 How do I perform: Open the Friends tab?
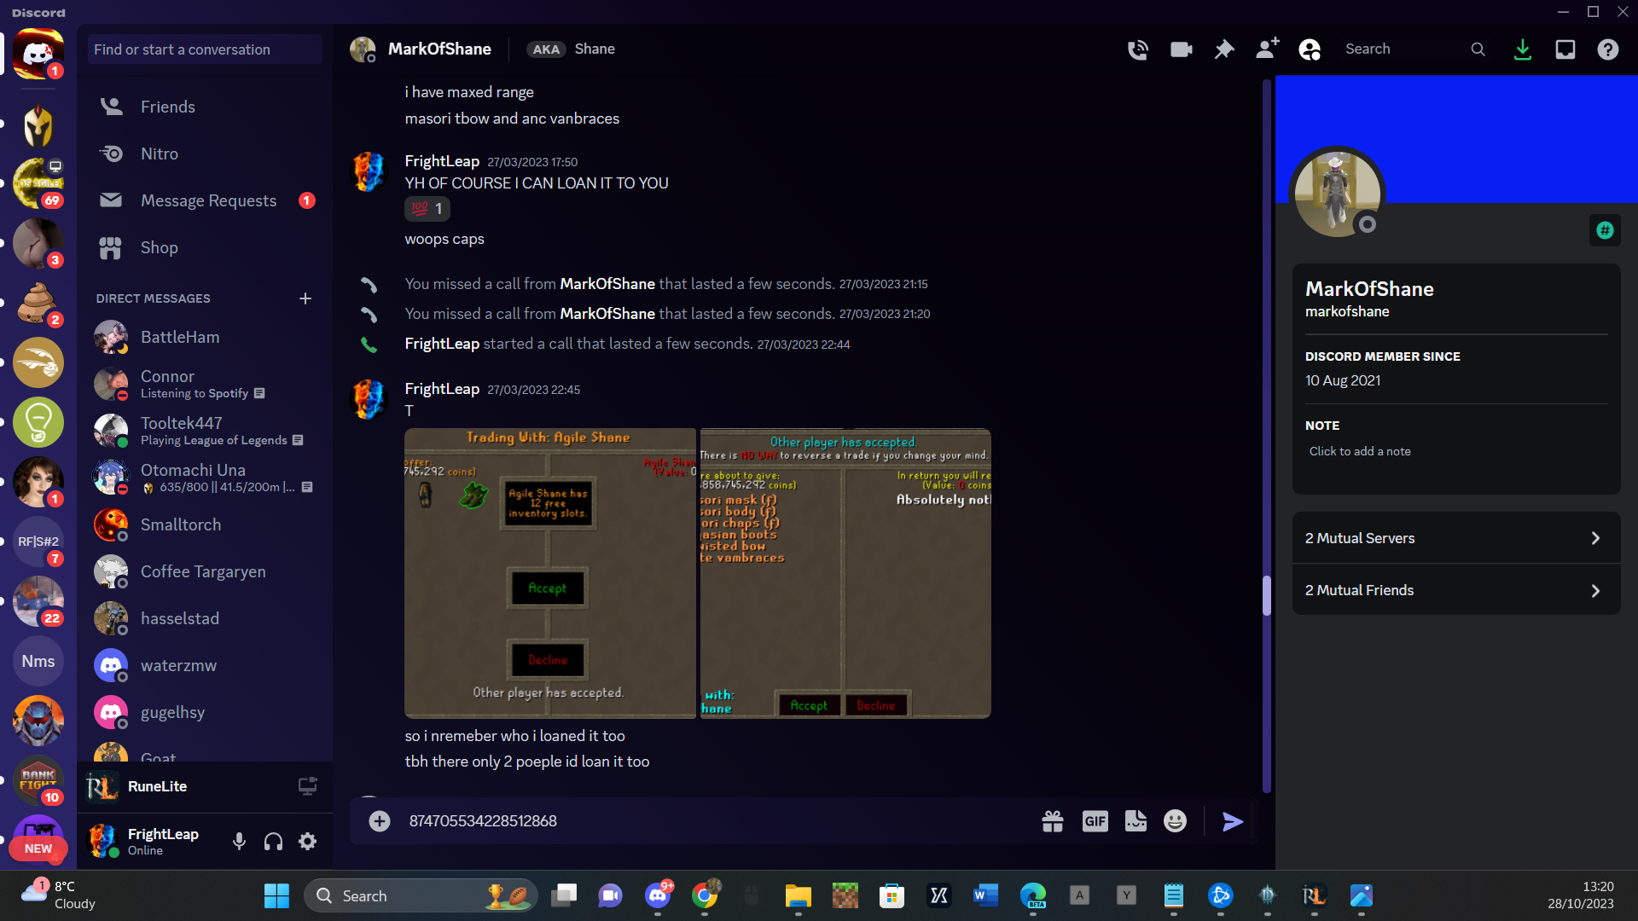point(168,107)
